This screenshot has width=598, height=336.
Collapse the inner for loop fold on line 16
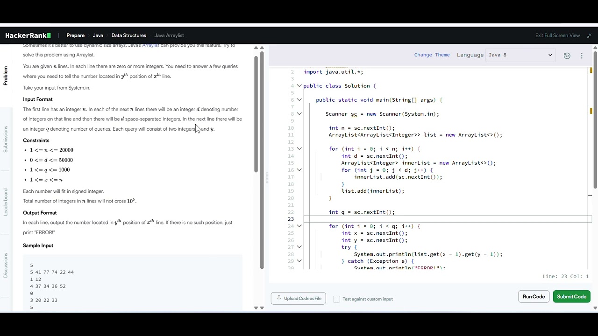[299, 170]
